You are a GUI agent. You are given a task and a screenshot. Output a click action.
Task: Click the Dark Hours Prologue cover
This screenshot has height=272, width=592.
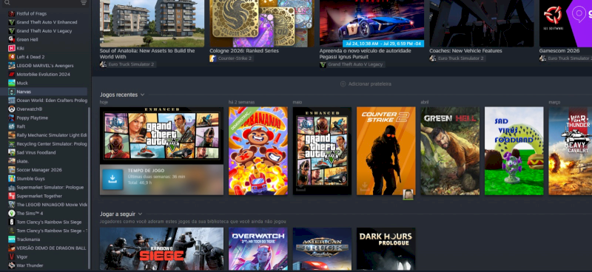pos(386,249)
